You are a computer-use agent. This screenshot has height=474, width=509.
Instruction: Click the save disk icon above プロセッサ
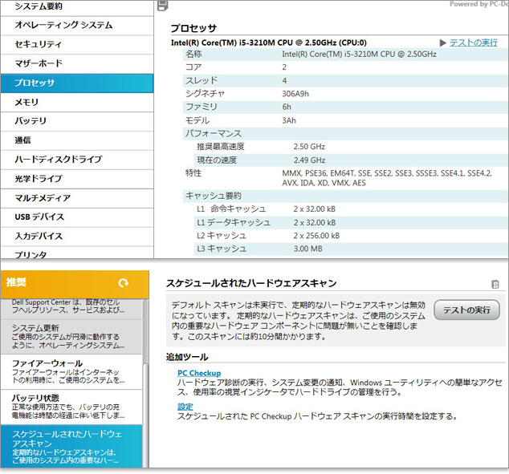(163, 6)
